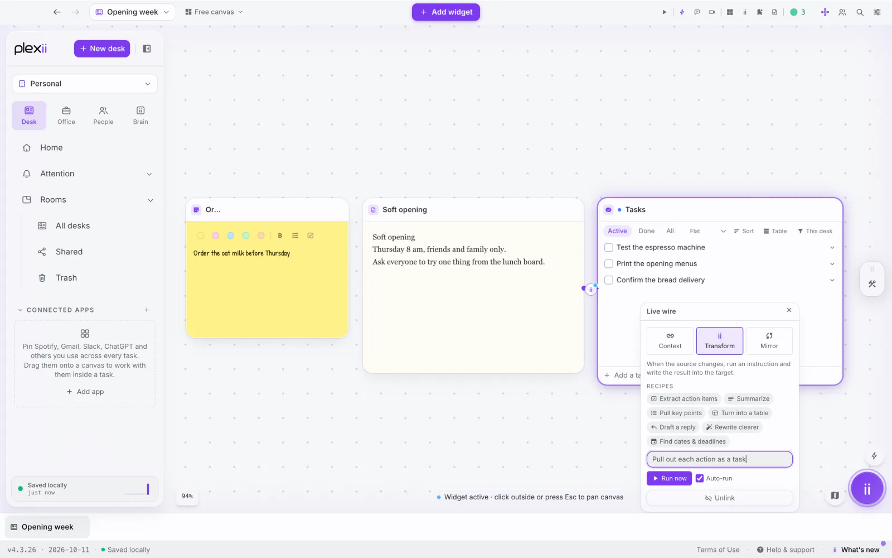Viewport: 892px width, 558px height.
Task: Click the Add widget button
Action: click(x=446, y=12)
